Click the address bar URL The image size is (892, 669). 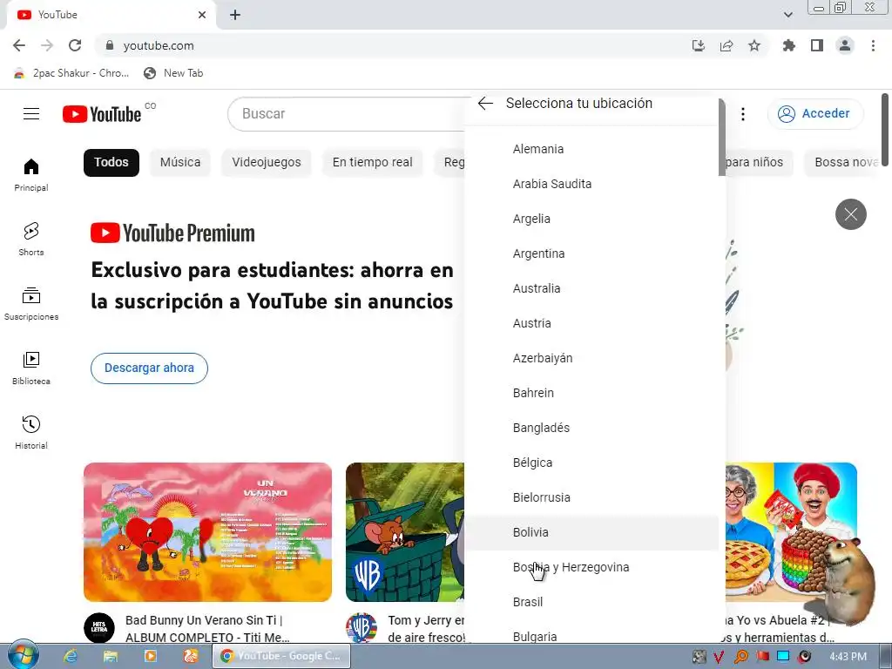159,45
